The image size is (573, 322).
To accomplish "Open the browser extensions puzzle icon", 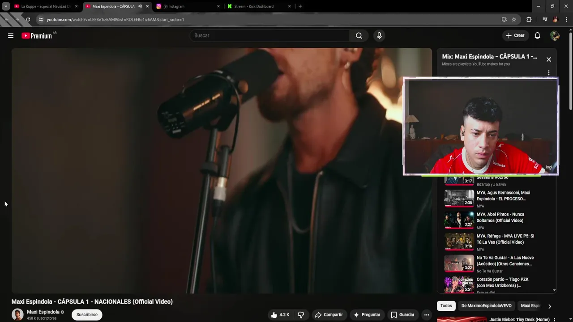I will pos(529,20).
